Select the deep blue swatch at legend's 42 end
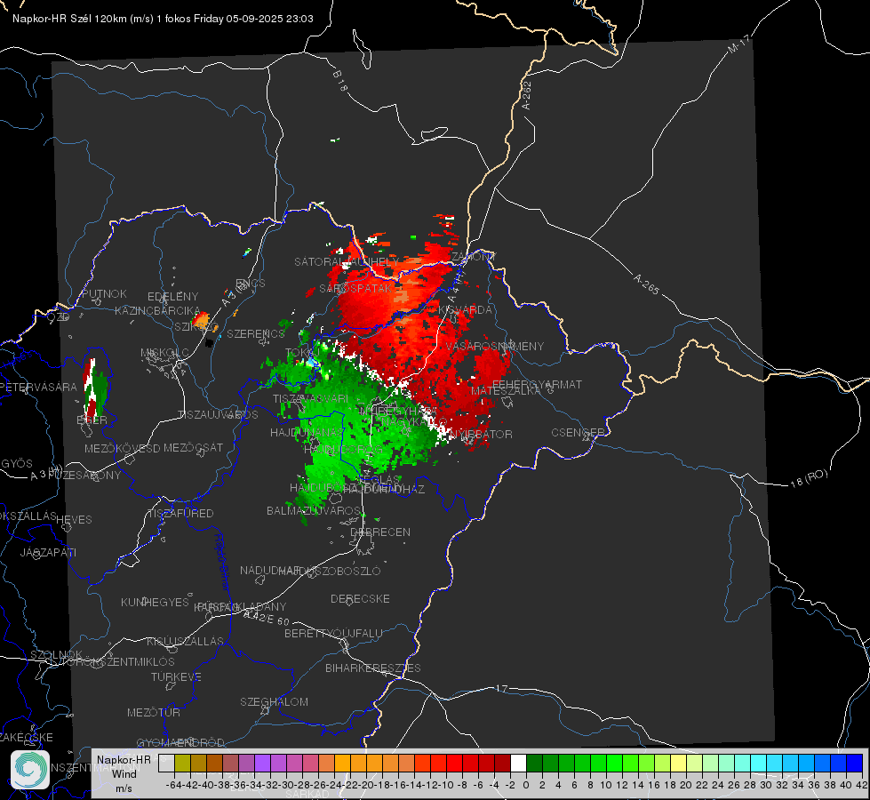870x800 pixels. tap(855, 763)
